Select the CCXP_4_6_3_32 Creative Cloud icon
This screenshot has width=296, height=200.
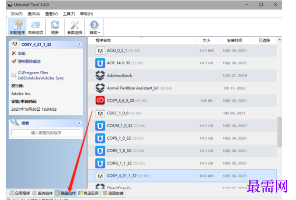pos(100,101)
